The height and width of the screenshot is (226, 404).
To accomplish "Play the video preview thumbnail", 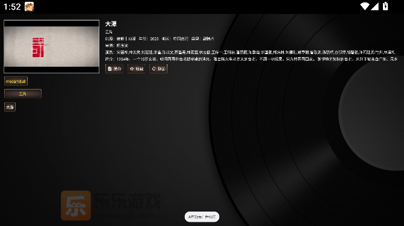I will coord(52,46).
